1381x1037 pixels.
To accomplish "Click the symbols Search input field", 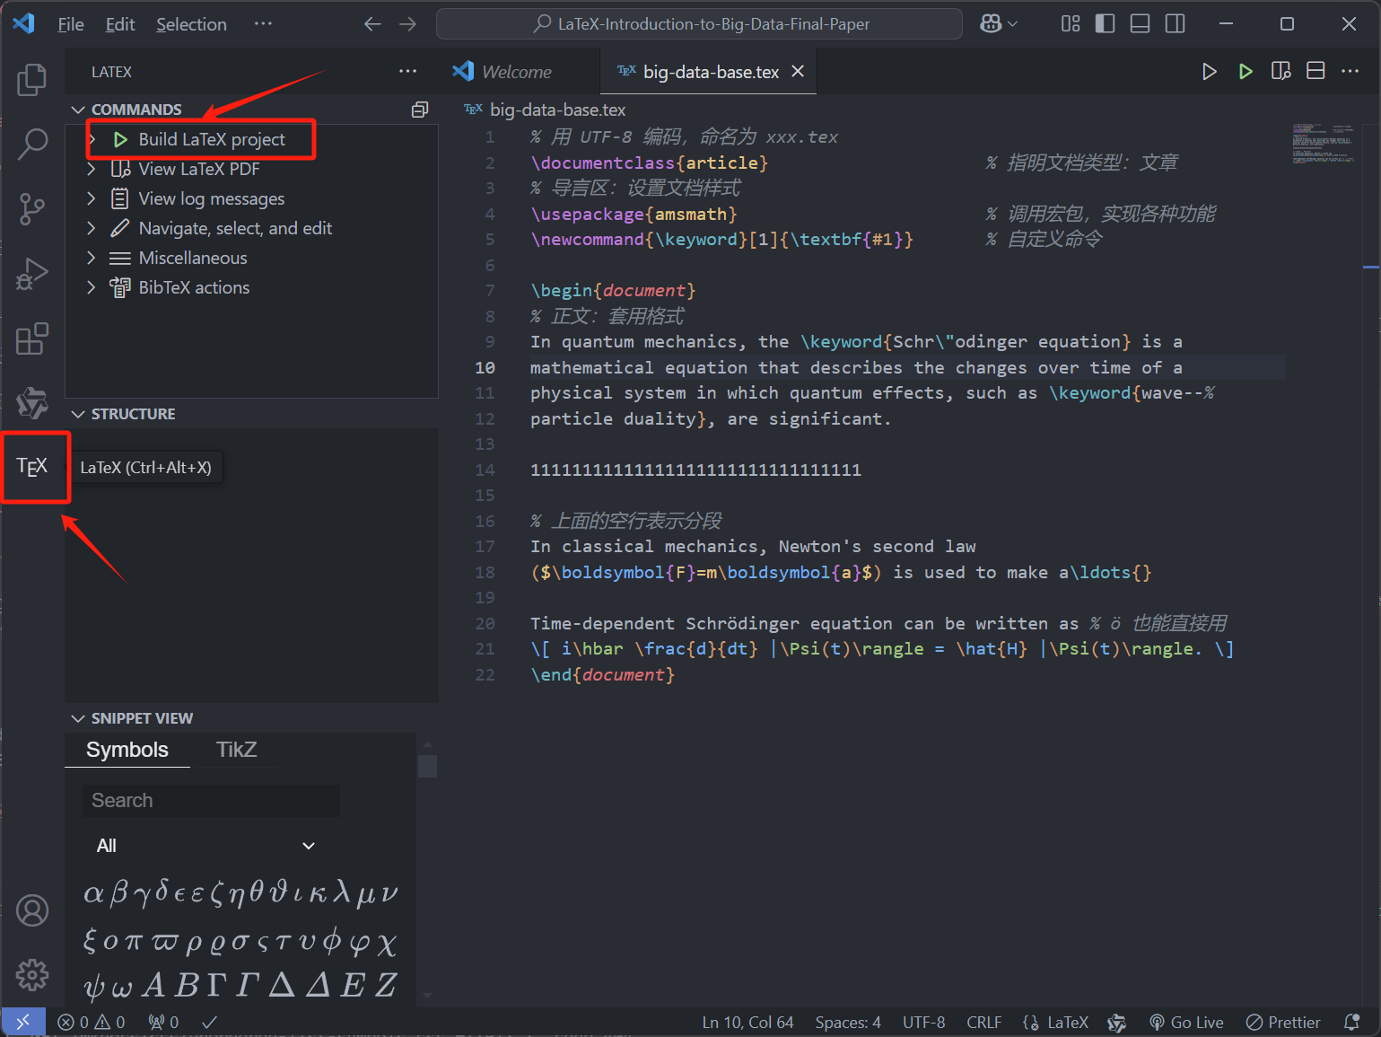I will [x=211, y=800].
